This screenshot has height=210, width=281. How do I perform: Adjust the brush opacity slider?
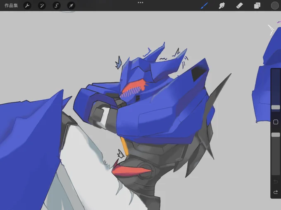click(x=276, y=135)
